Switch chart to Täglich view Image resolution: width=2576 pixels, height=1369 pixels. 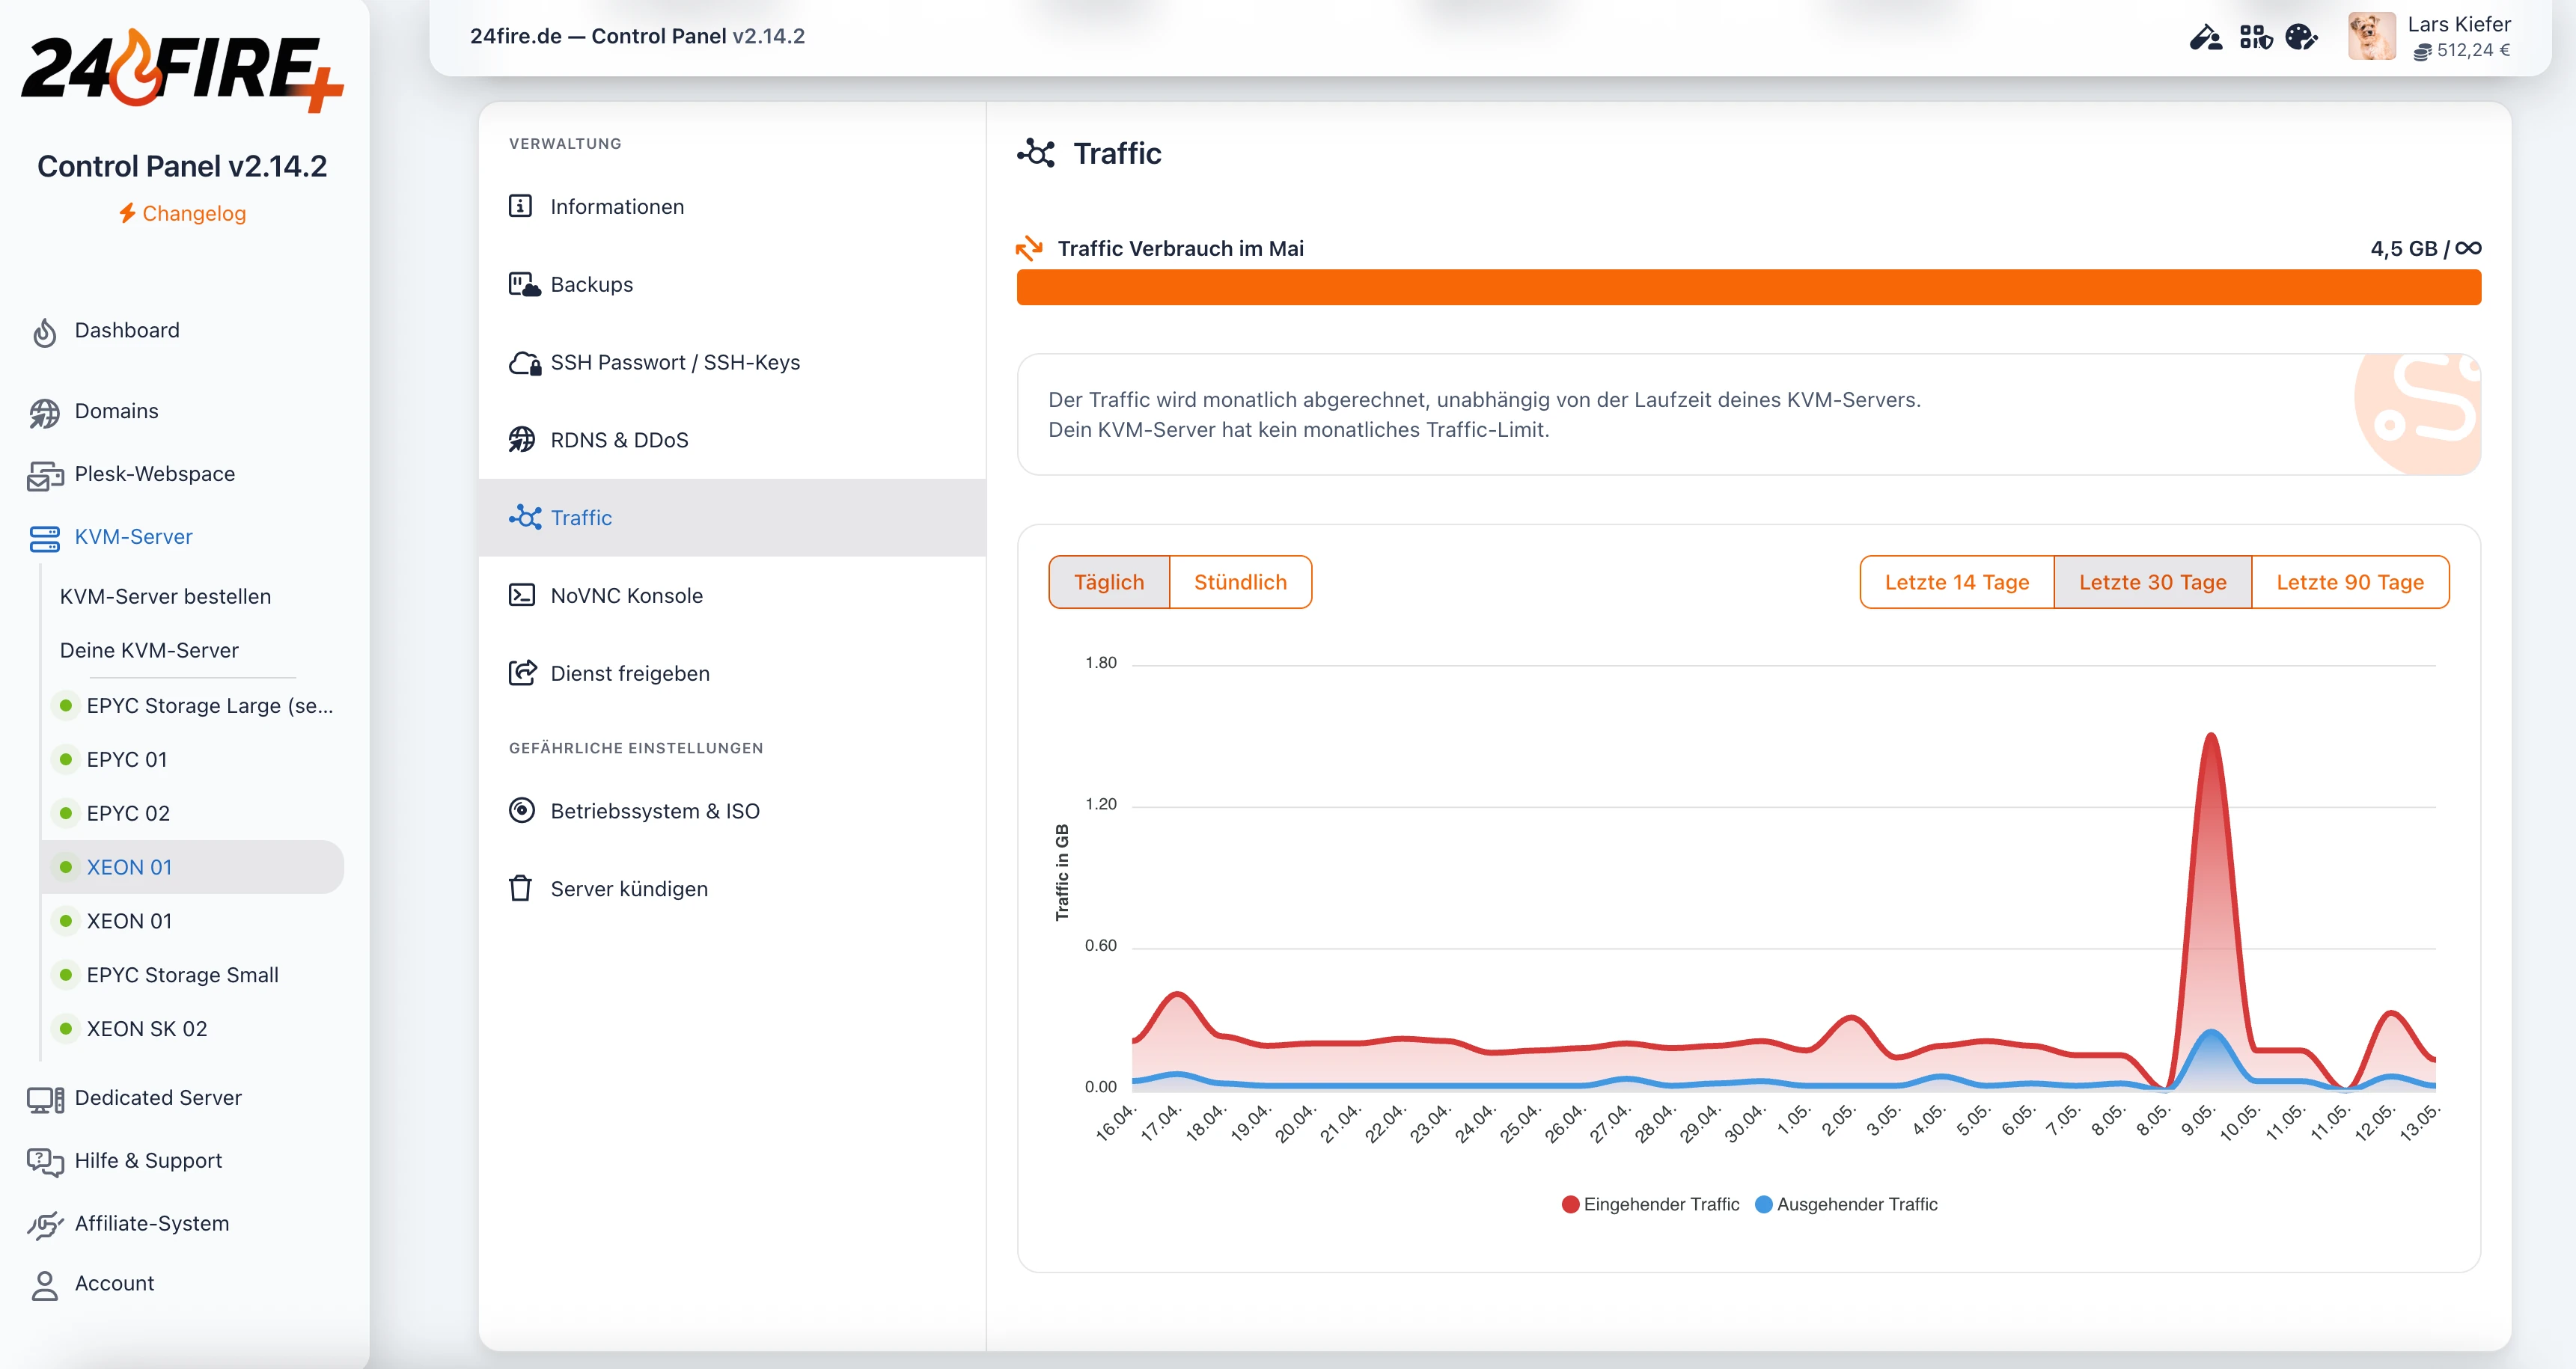pos(1109,581)
